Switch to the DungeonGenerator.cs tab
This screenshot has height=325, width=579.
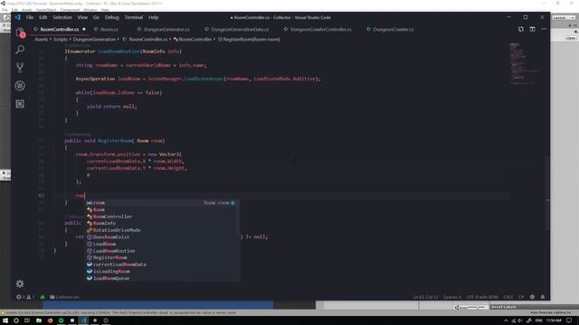tap(166, 29)
